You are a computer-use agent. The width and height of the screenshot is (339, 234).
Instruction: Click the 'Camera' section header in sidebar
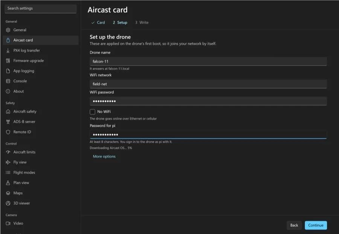tap(11, 215)
